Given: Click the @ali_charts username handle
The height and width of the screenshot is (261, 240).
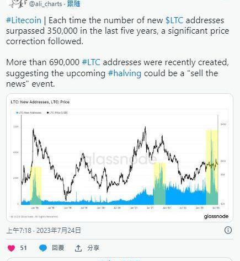Looking at the screenshot, I should [x=45, y=4].
